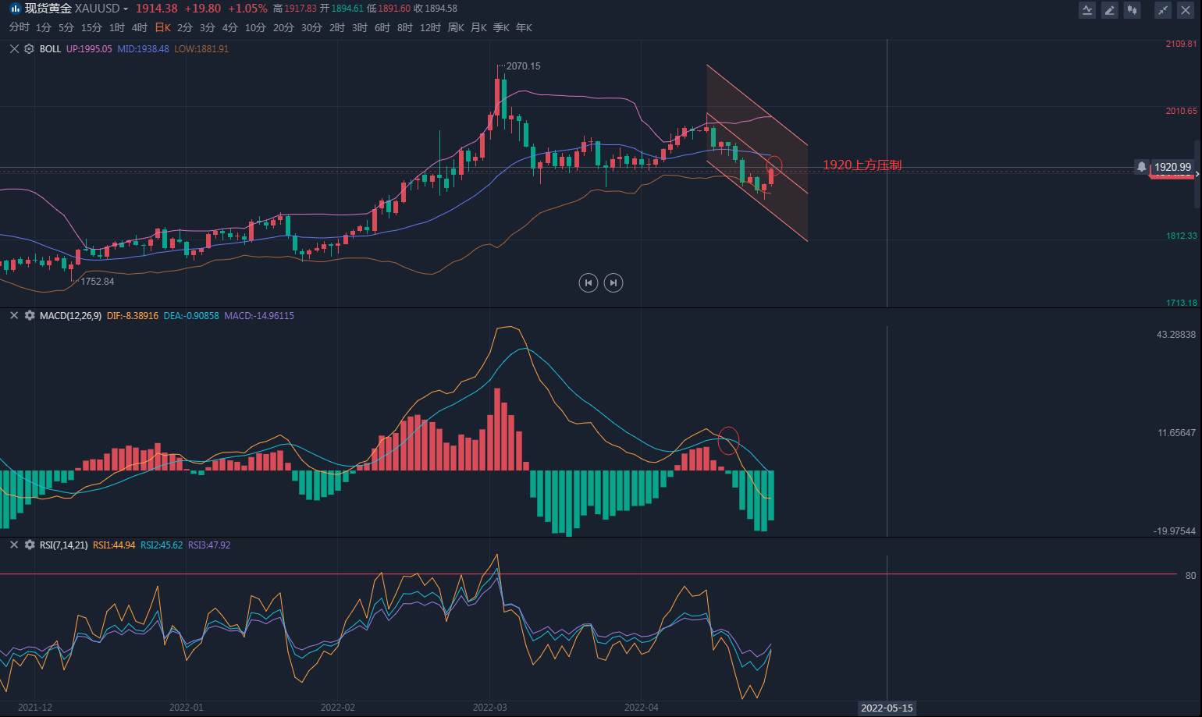Switch to 1时 timeframe

(x=117, y=27)
